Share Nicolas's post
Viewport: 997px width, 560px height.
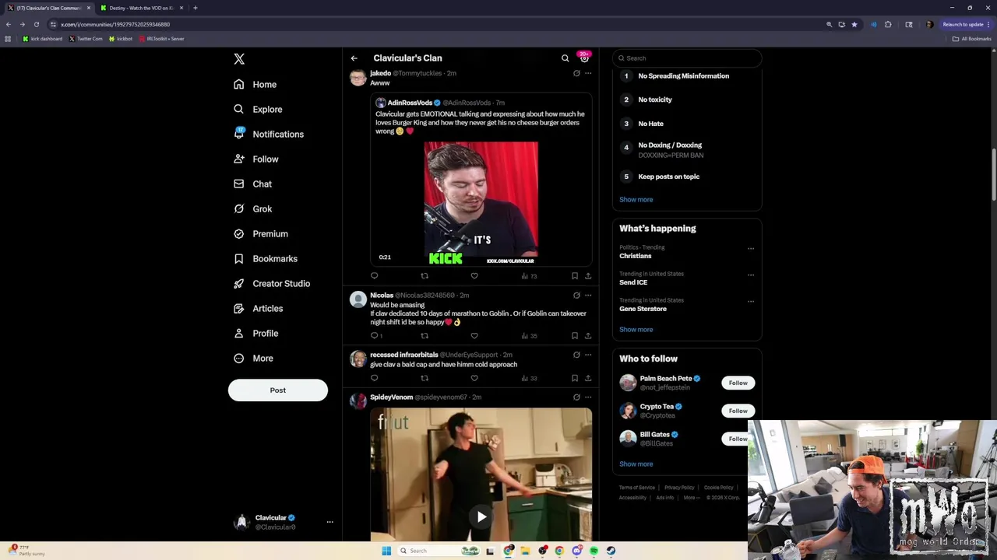(588, 336)
